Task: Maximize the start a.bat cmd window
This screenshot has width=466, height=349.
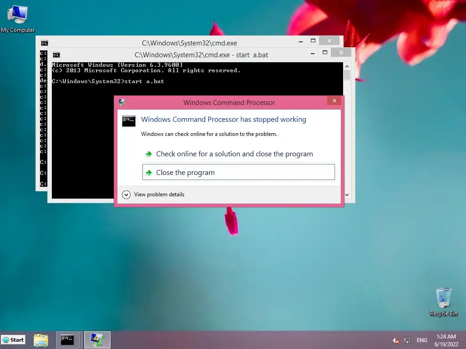Action: pos(325,53)
